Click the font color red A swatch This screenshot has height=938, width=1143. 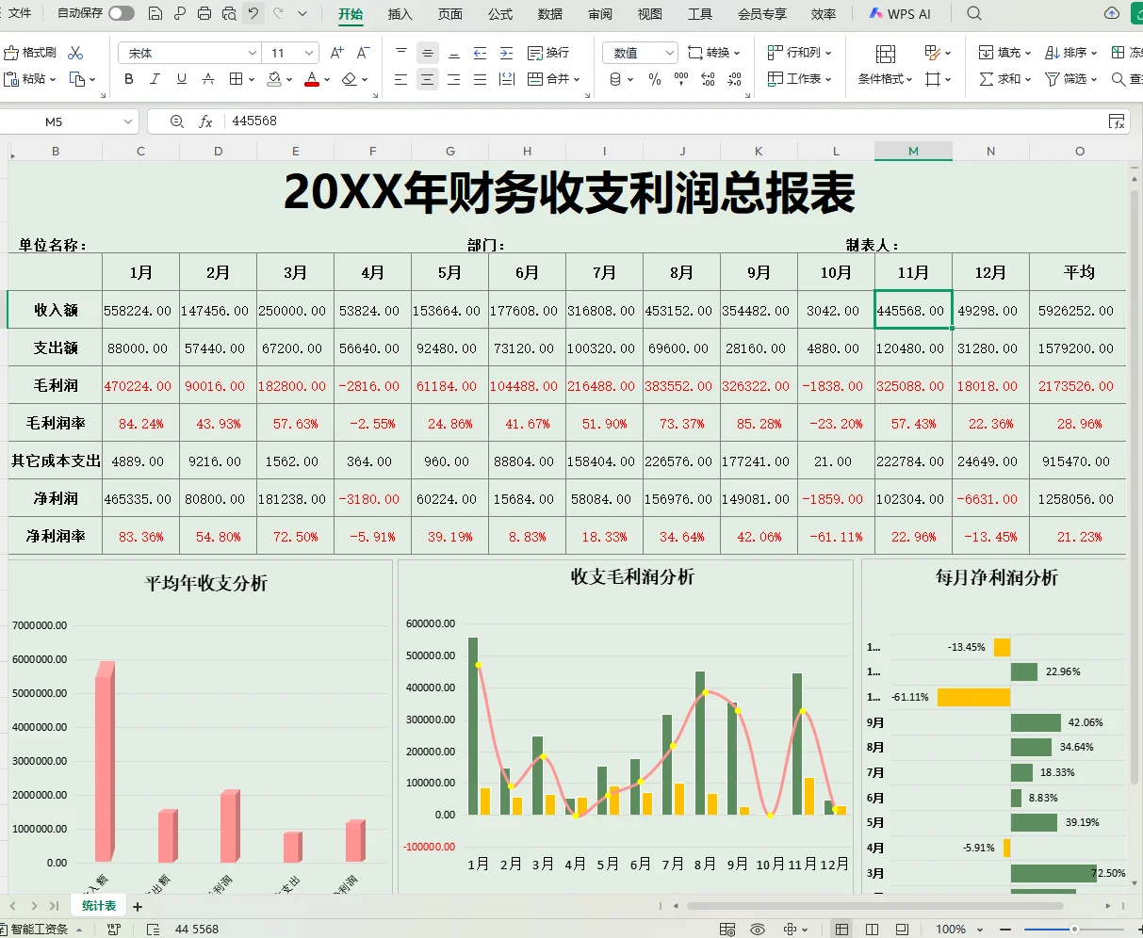point(312,79)
